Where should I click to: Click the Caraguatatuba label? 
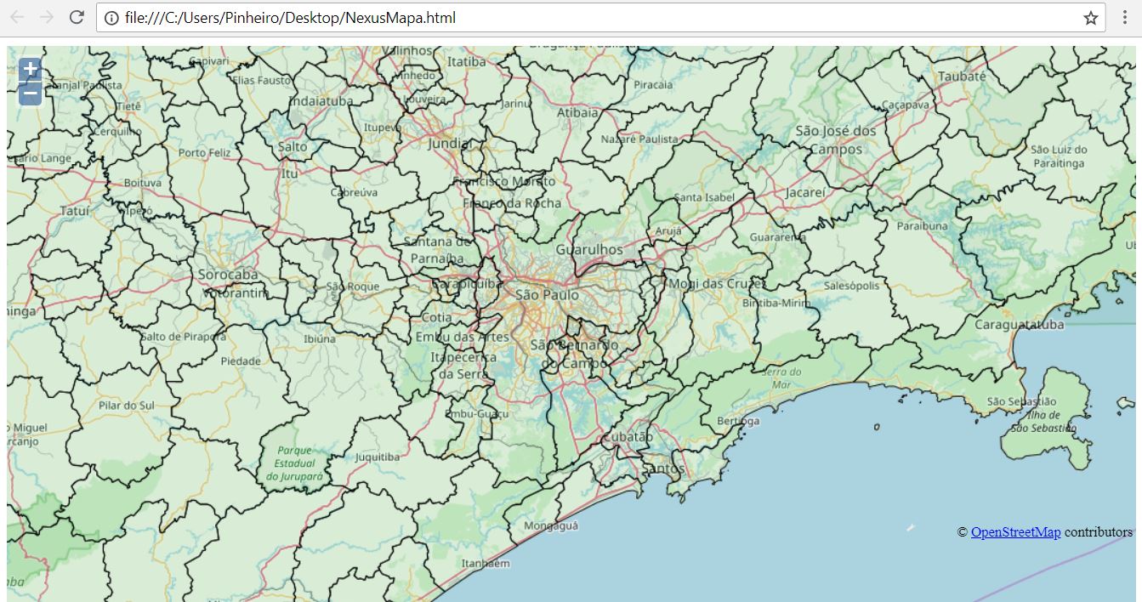(1020, 325)
